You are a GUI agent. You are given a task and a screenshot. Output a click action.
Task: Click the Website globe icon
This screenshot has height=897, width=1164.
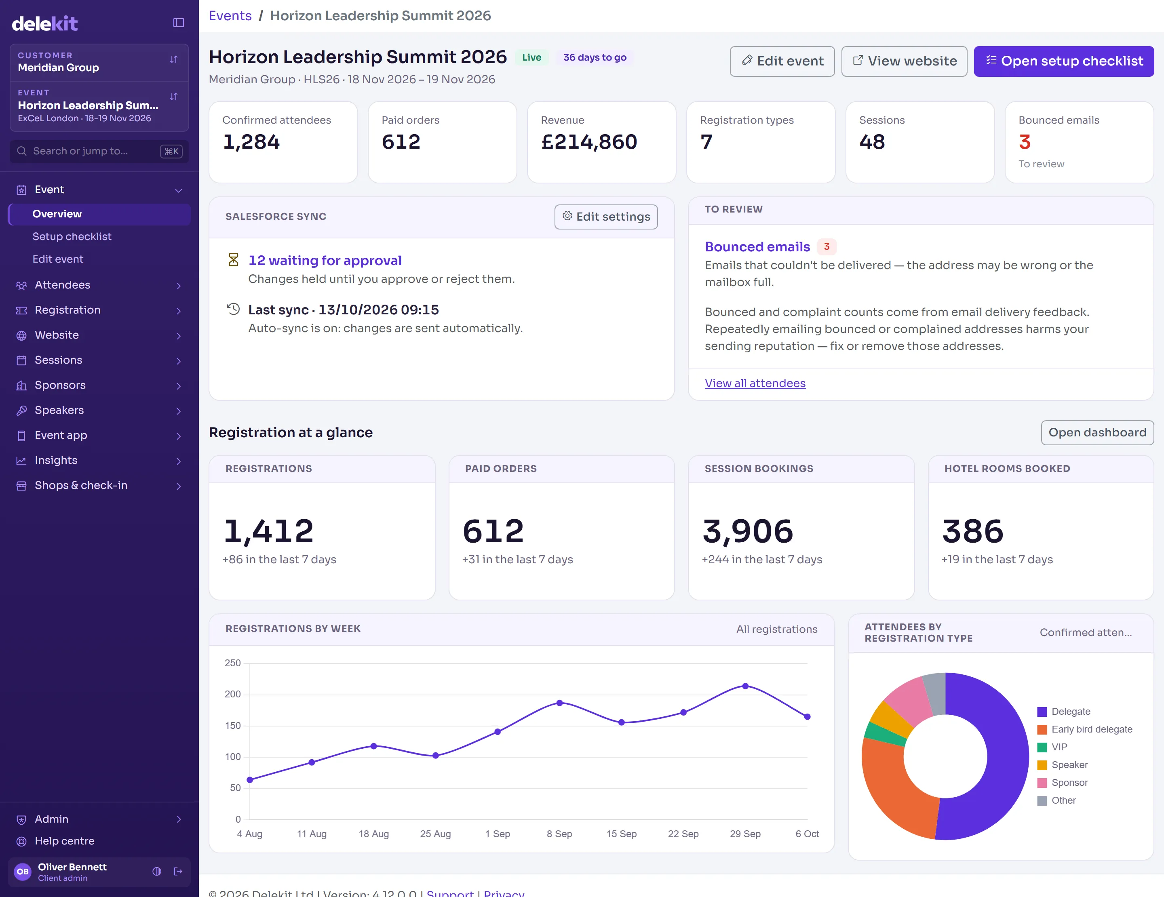[x=21, y=336]
